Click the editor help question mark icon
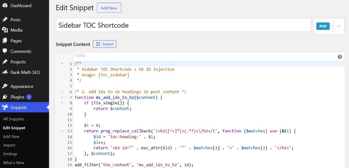 click(x=340, y=57)
